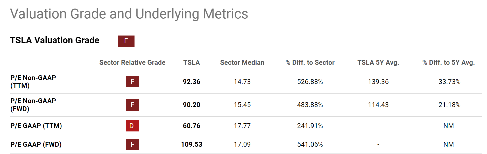Click the TSLA column header
Screen dimensions: 487x154
click(x=192, y=62)
